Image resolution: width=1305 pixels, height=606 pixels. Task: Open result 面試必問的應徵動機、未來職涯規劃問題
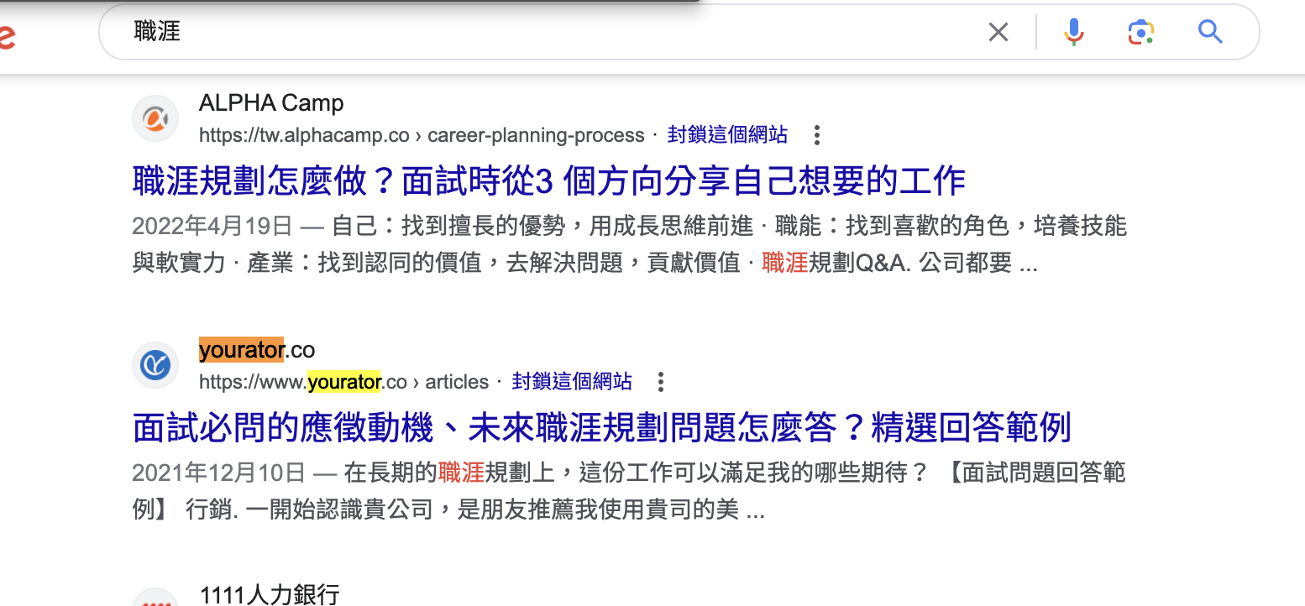601,428
